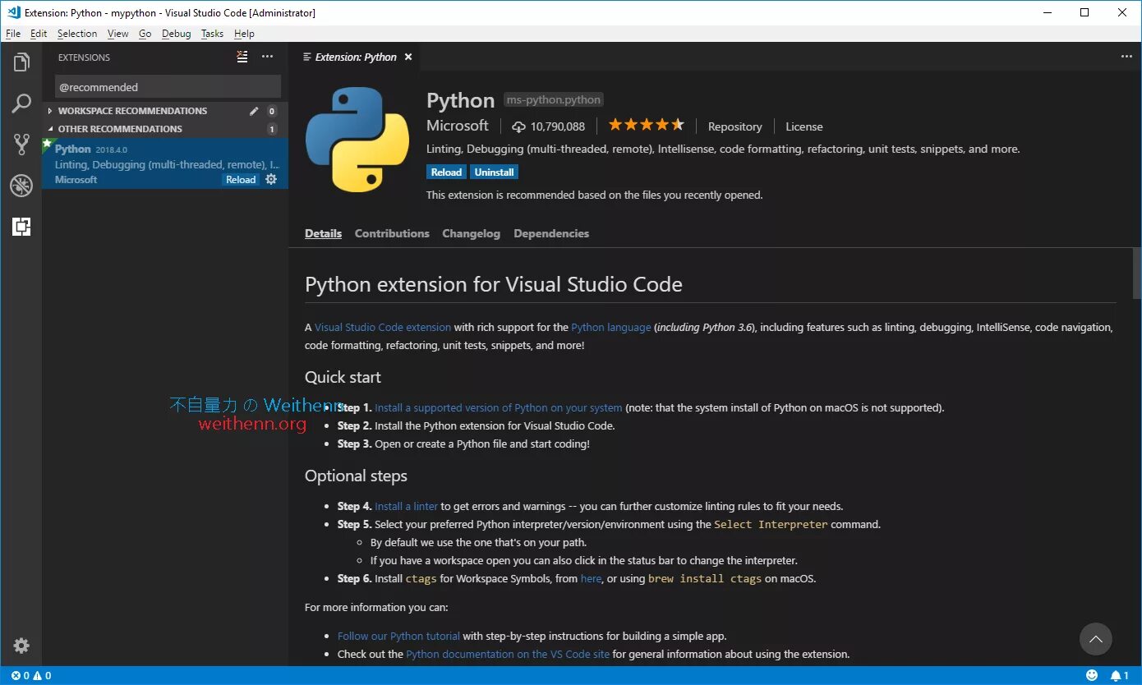
Task: Open the Help menu
Action: point(244,34)
